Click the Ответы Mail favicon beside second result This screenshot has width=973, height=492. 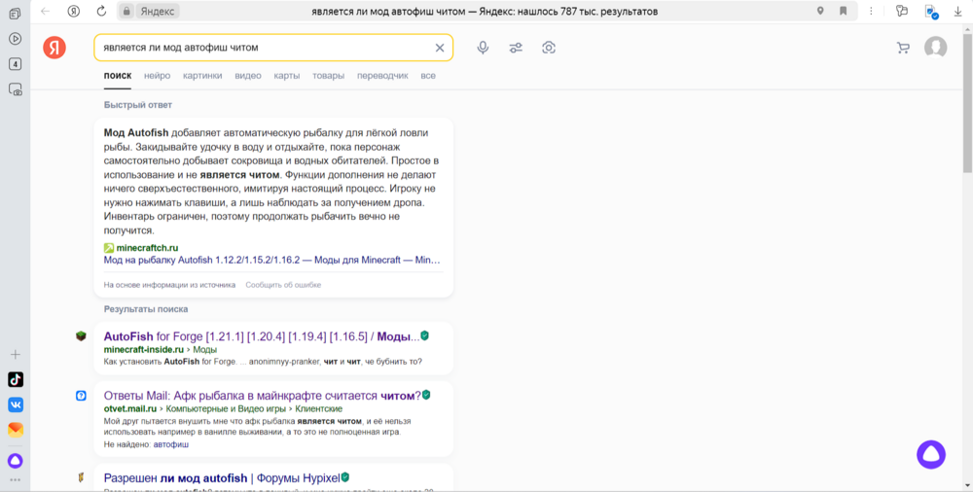pyautogui.click(x=81, y=395)
